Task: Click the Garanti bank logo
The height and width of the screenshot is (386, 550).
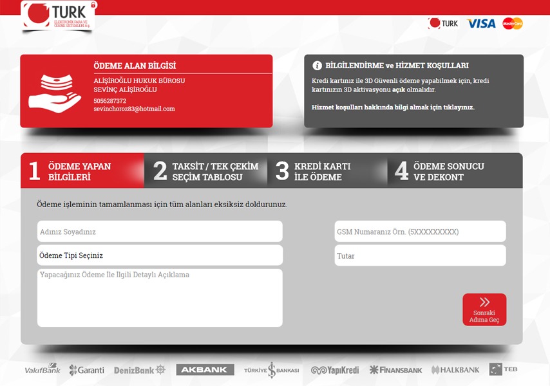Action: (x=87, y=370)
